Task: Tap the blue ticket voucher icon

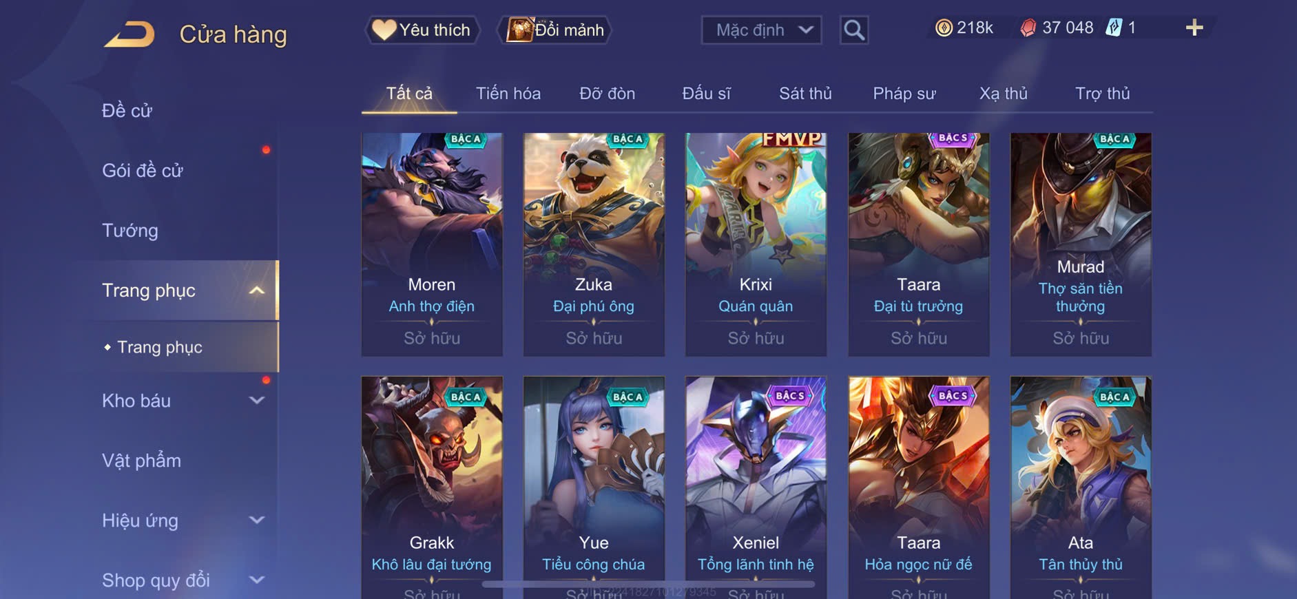Action: (x=1114, y=28)
